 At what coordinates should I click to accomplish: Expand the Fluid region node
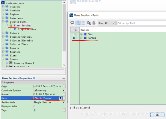(x=81, y=34)
